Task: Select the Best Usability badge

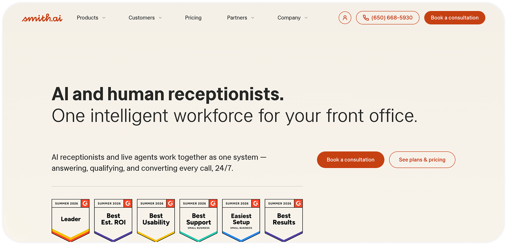Action: pyautogui.click(x=156, y=220)
